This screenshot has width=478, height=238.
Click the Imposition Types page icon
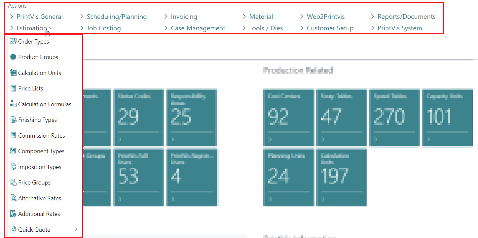click(x=13, y=167)
